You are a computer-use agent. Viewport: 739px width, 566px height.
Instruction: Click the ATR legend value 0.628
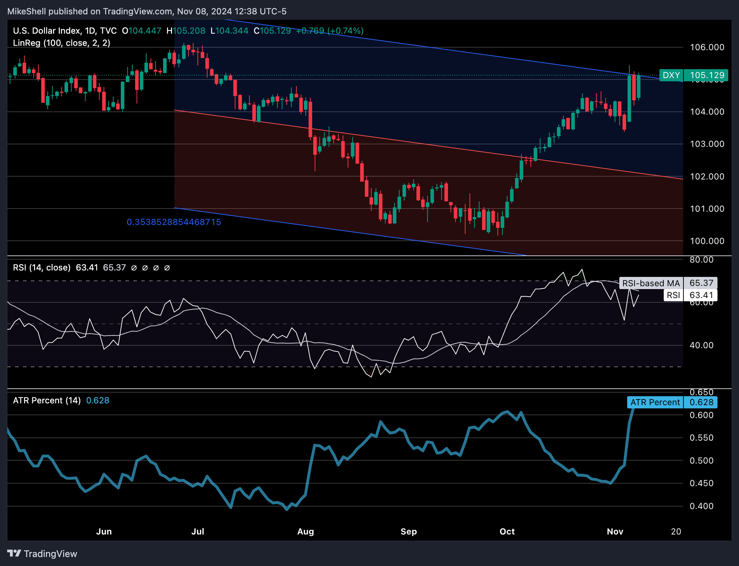[98, 400]
